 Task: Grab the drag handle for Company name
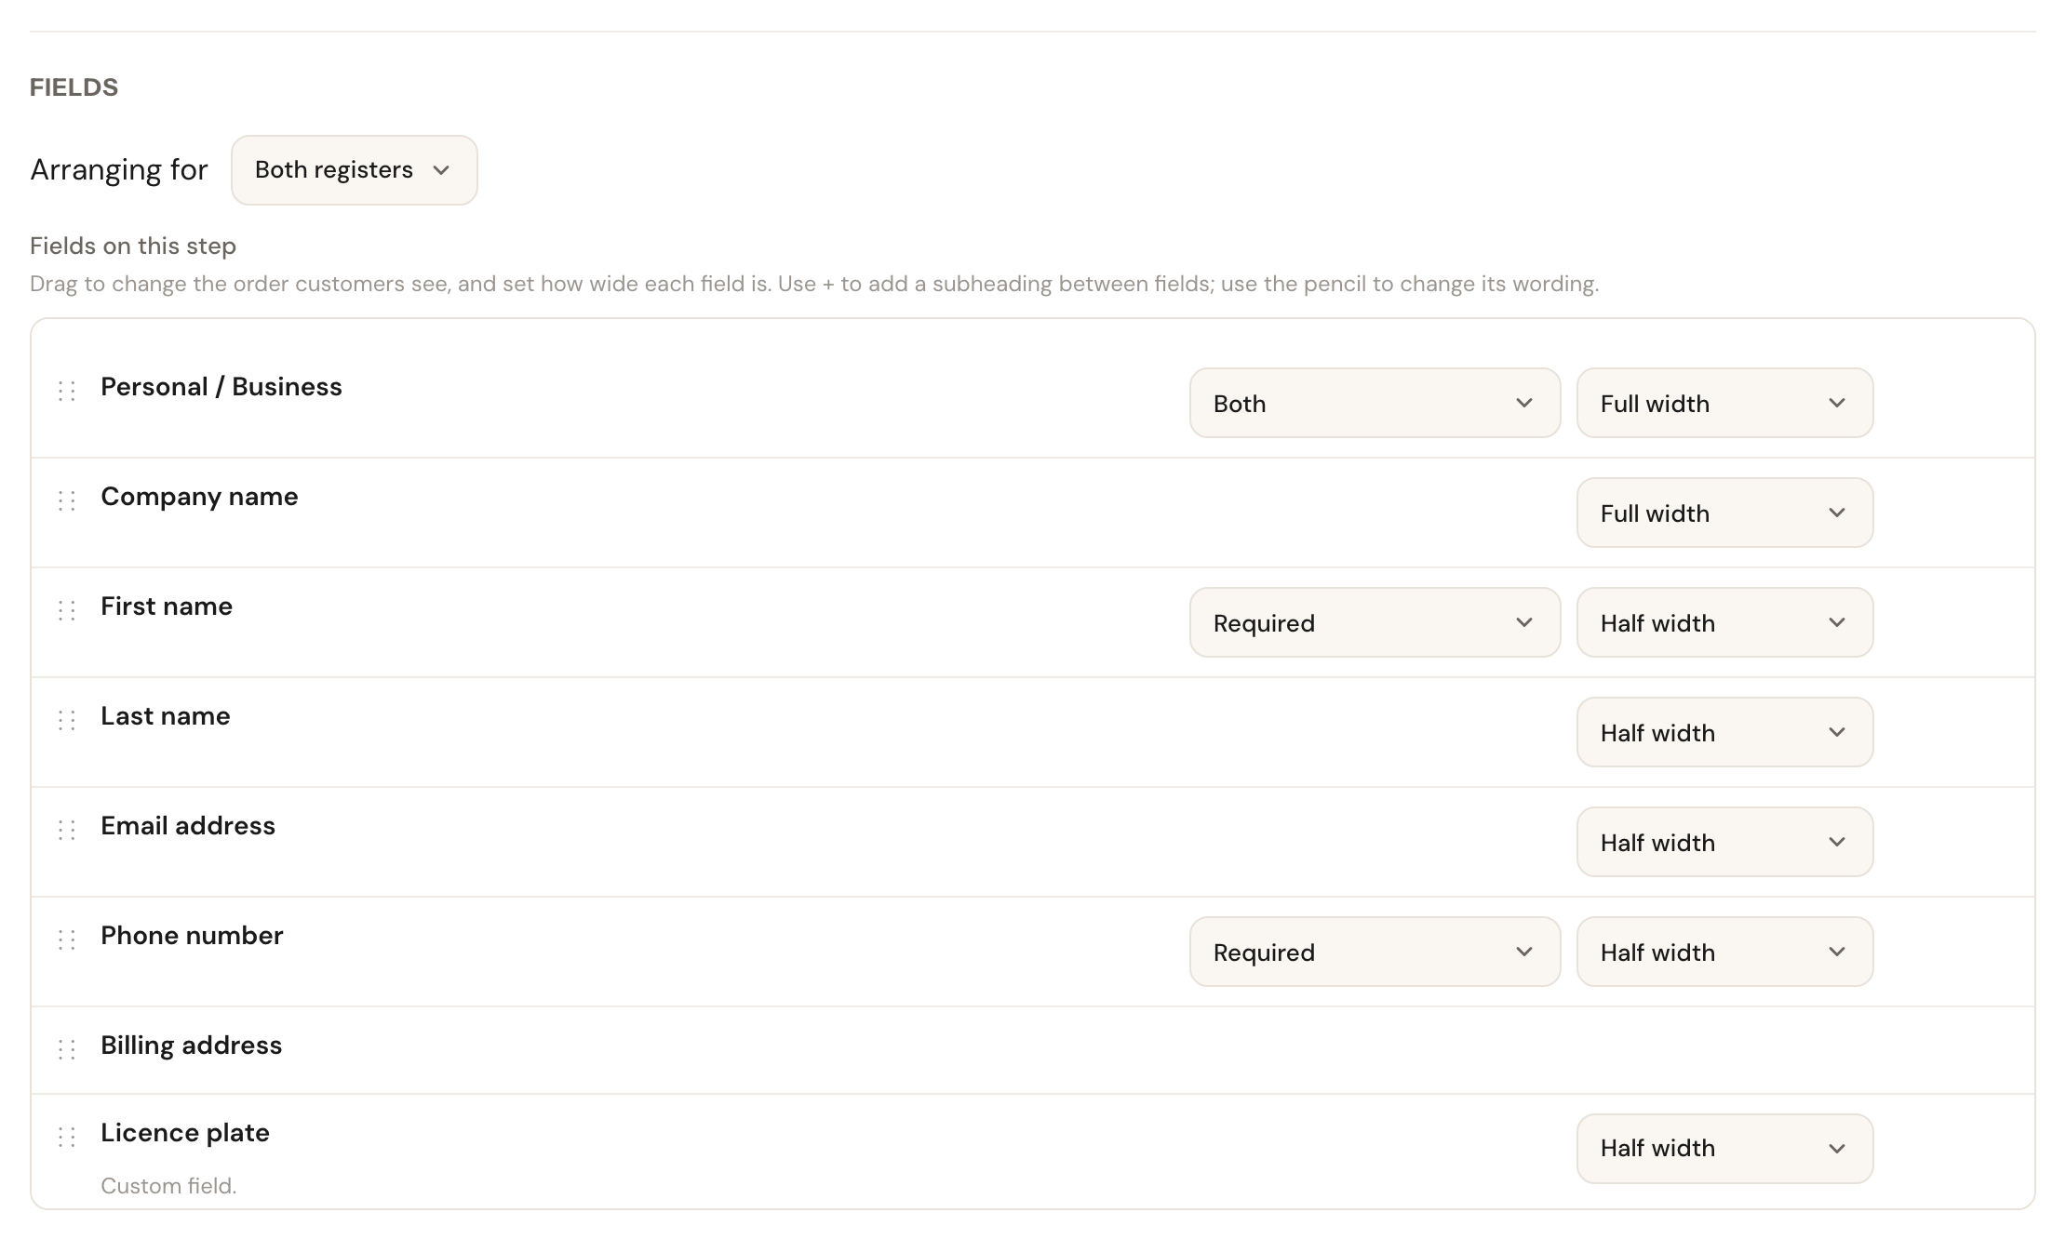[67, 500]
